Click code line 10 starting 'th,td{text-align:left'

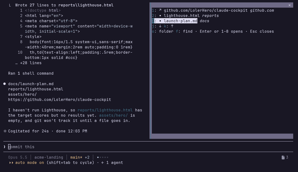[x=79, y=55]
